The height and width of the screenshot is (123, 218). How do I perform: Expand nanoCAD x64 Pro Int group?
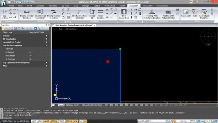click(47, 42)
